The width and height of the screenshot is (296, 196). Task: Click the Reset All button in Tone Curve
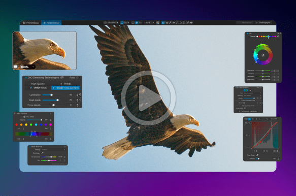click(274, 119)
